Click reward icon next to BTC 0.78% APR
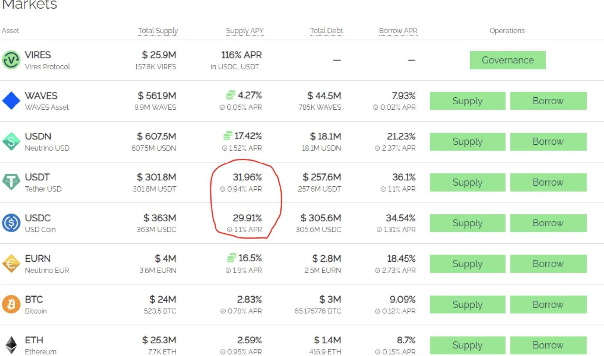The height and width of the screenshot is (356, 604). pos(223,311)
